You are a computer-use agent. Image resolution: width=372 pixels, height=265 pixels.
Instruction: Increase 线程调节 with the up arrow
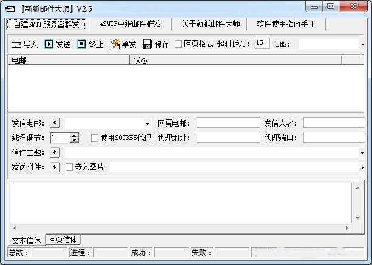point(74,136)
